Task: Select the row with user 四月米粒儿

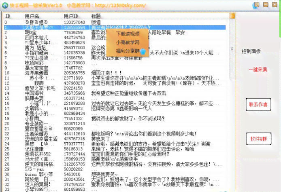Action: point(115,38)
